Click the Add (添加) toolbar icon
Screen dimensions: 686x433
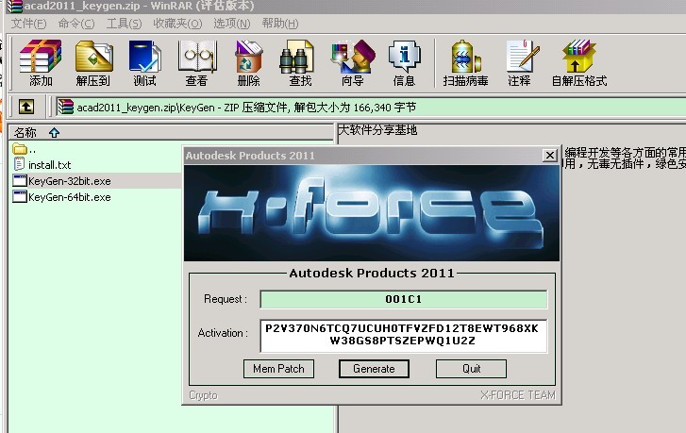pyautogui.click(x=41, y=62)
